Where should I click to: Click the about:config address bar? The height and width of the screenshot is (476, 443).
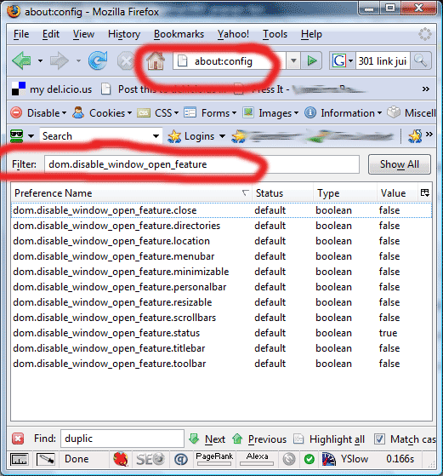230,61
